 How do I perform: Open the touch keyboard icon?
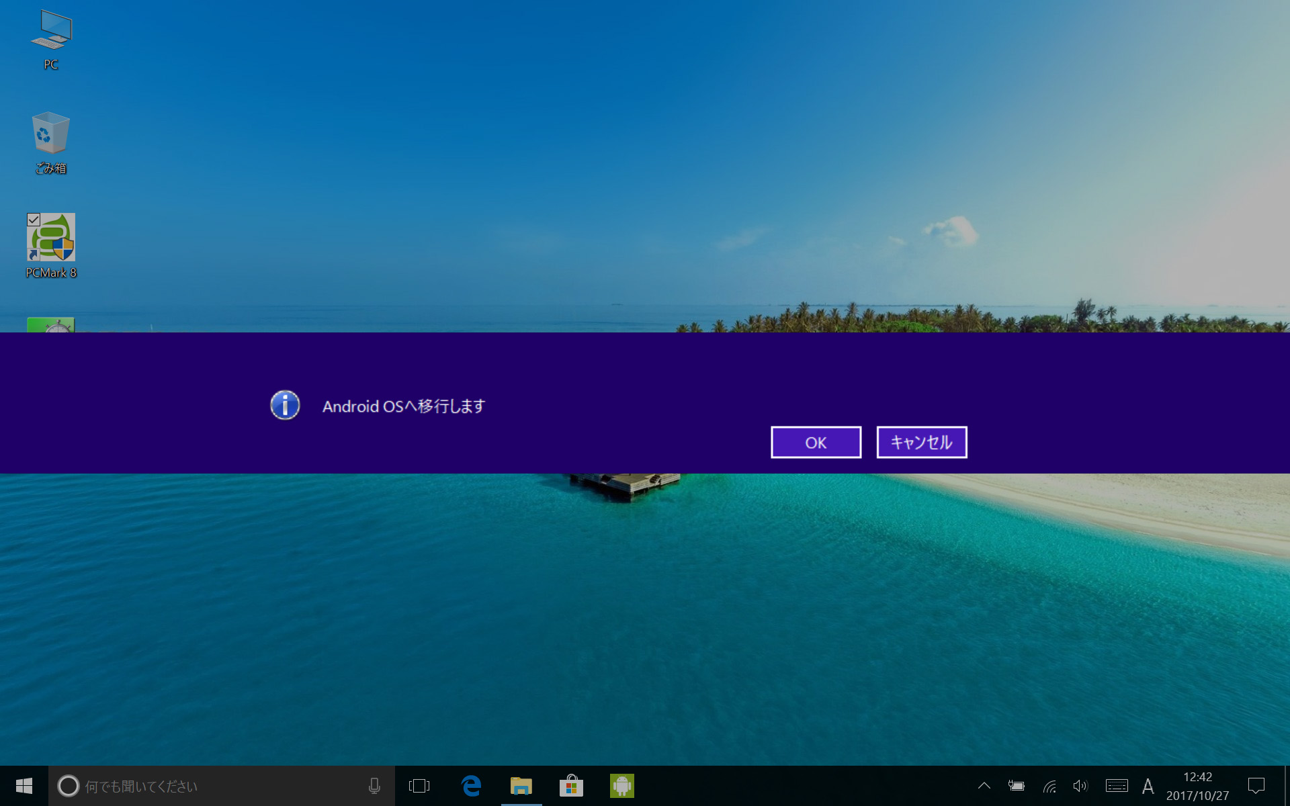click(x=1117, y=786)
